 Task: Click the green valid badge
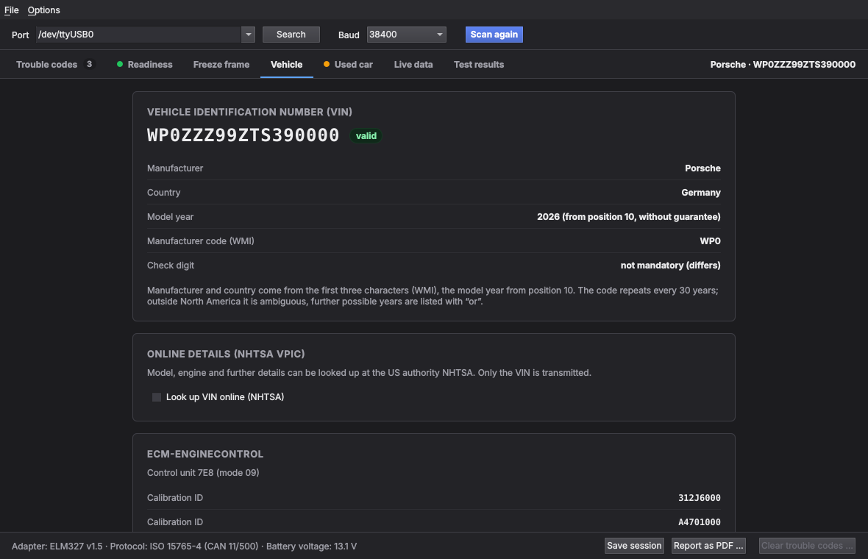coord(366,135)
